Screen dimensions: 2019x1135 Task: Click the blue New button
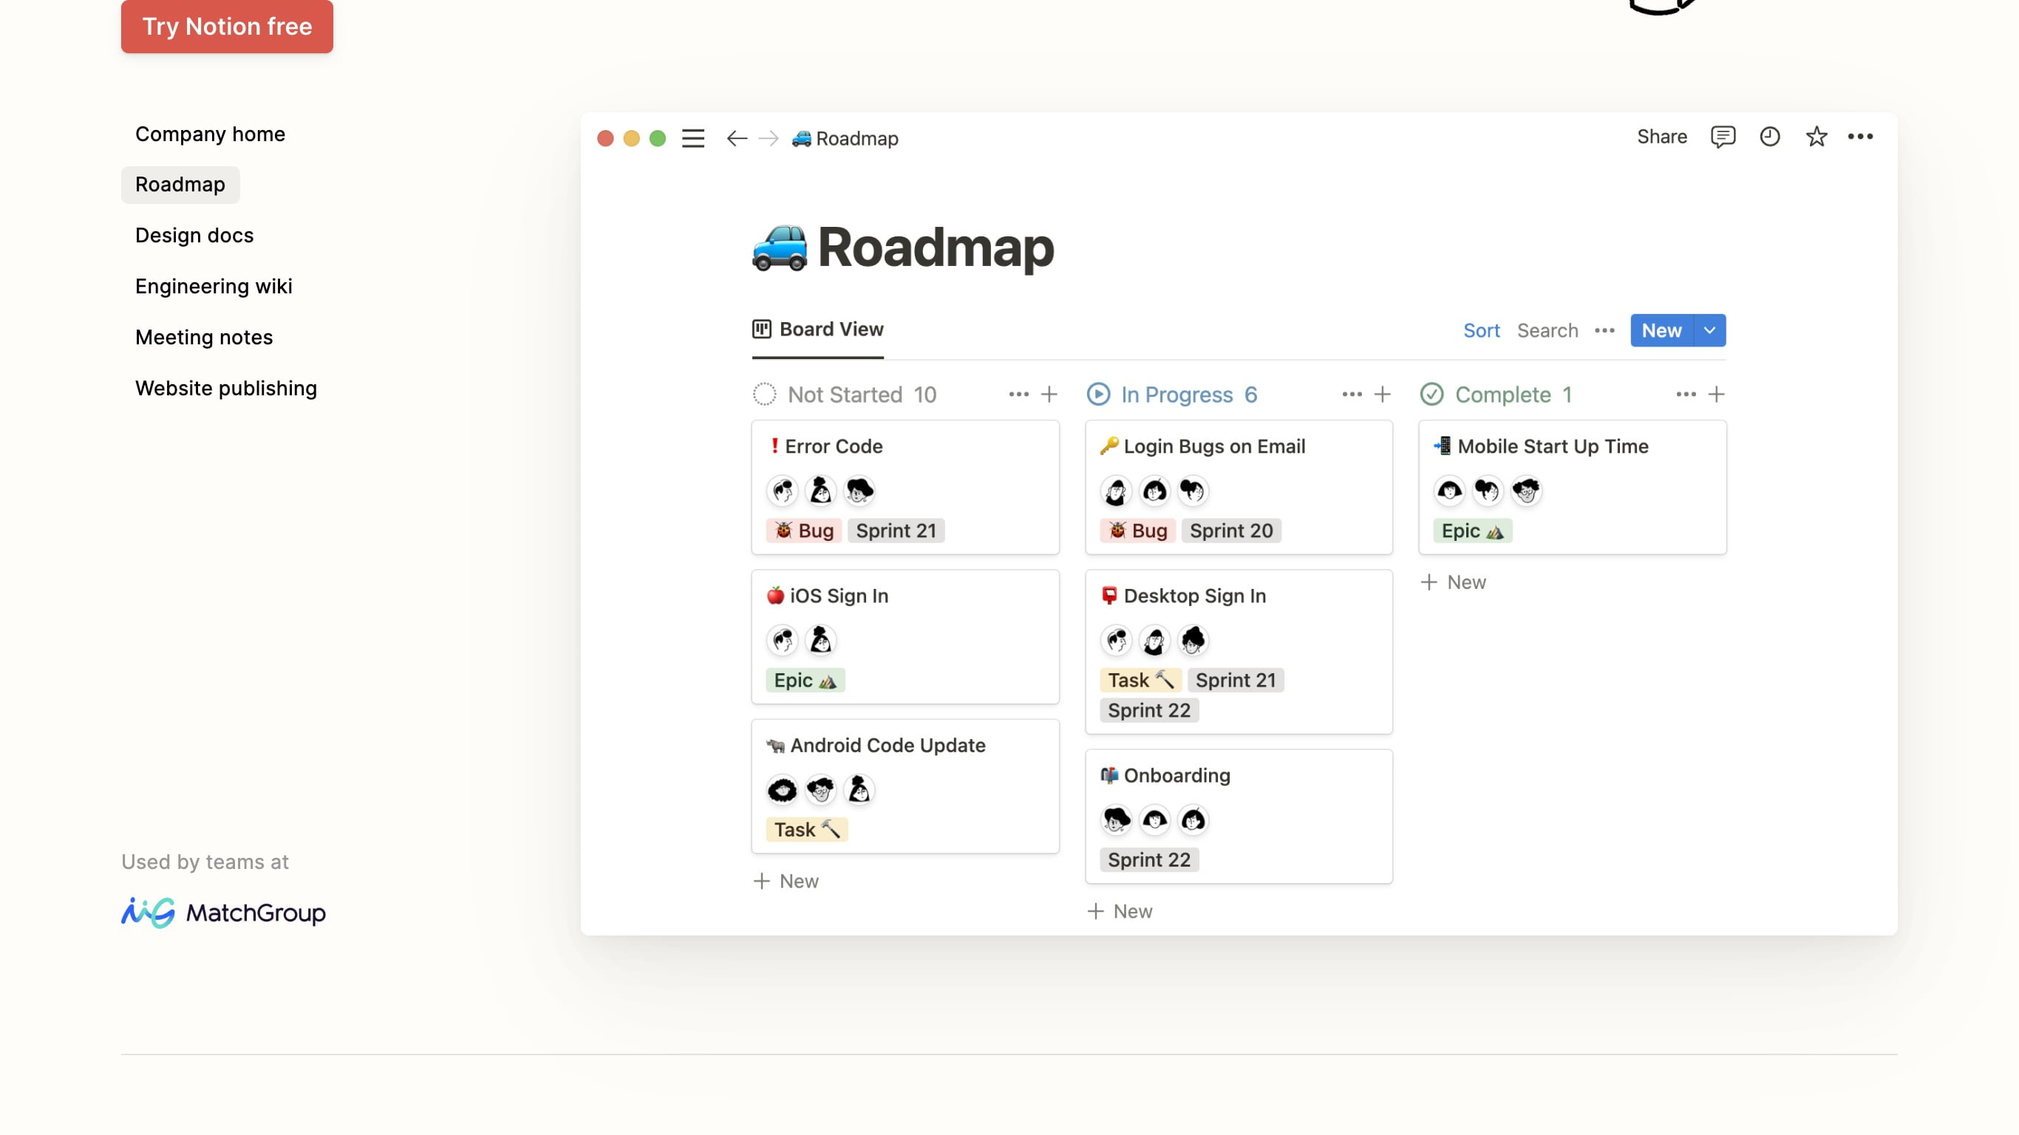click(1661, 330)
